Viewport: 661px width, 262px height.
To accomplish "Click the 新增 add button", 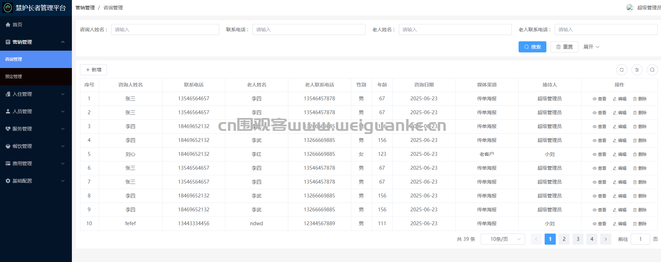I will (93, 70).
